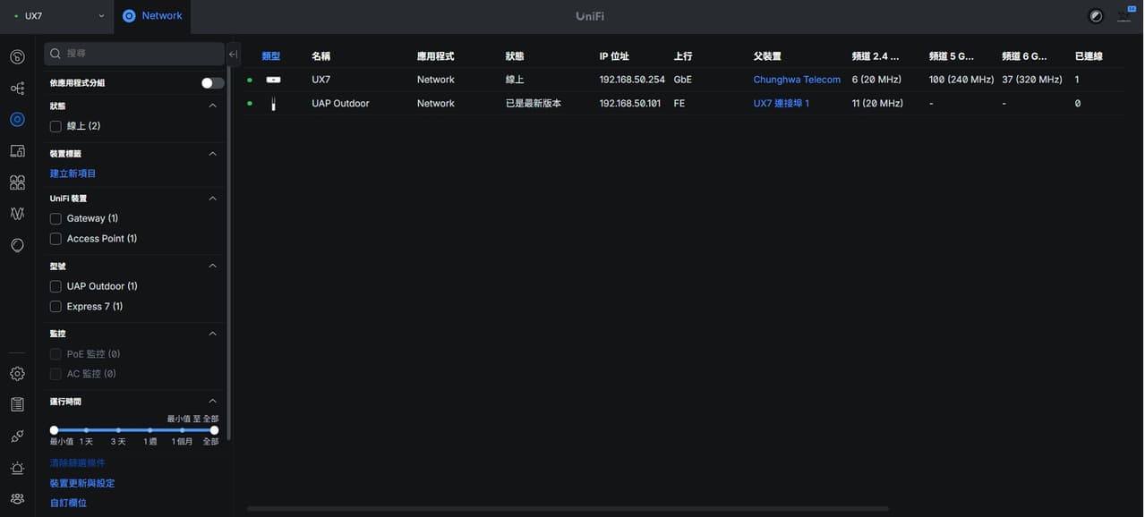The height and width of the screenshot is (517, 1145).
Task: Open the Alarm notifications icon
Action: (17, 468)
